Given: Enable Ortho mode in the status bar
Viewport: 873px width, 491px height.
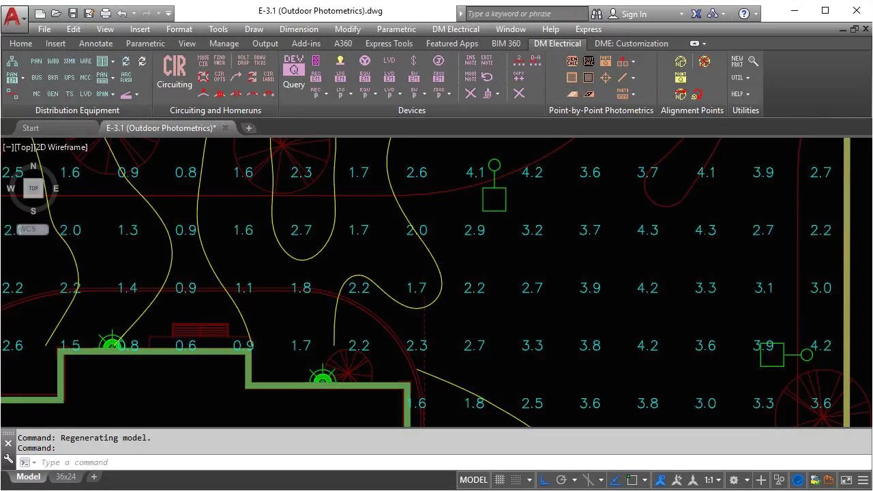Looking at the screenshot, I should [x=544, y=479].
